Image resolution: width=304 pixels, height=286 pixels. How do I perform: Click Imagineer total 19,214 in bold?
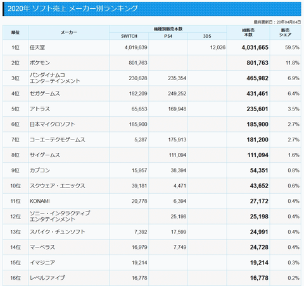tap(259, 263)
